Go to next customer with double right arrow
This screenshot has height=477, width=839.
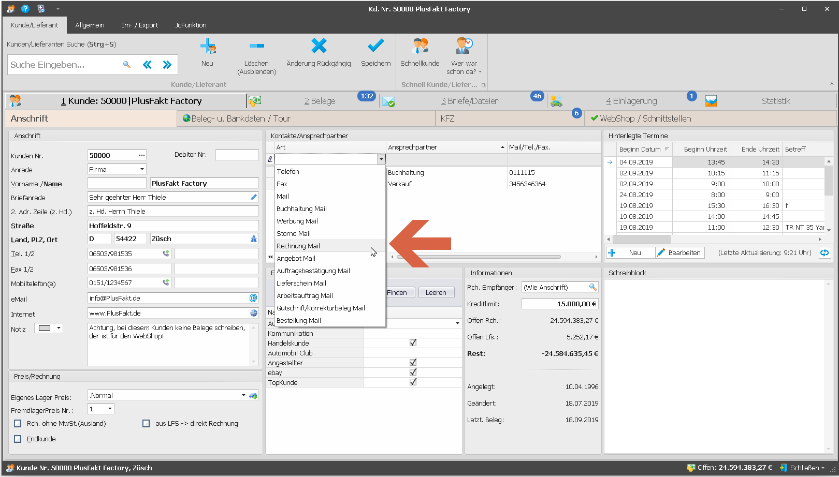point(167,65)
